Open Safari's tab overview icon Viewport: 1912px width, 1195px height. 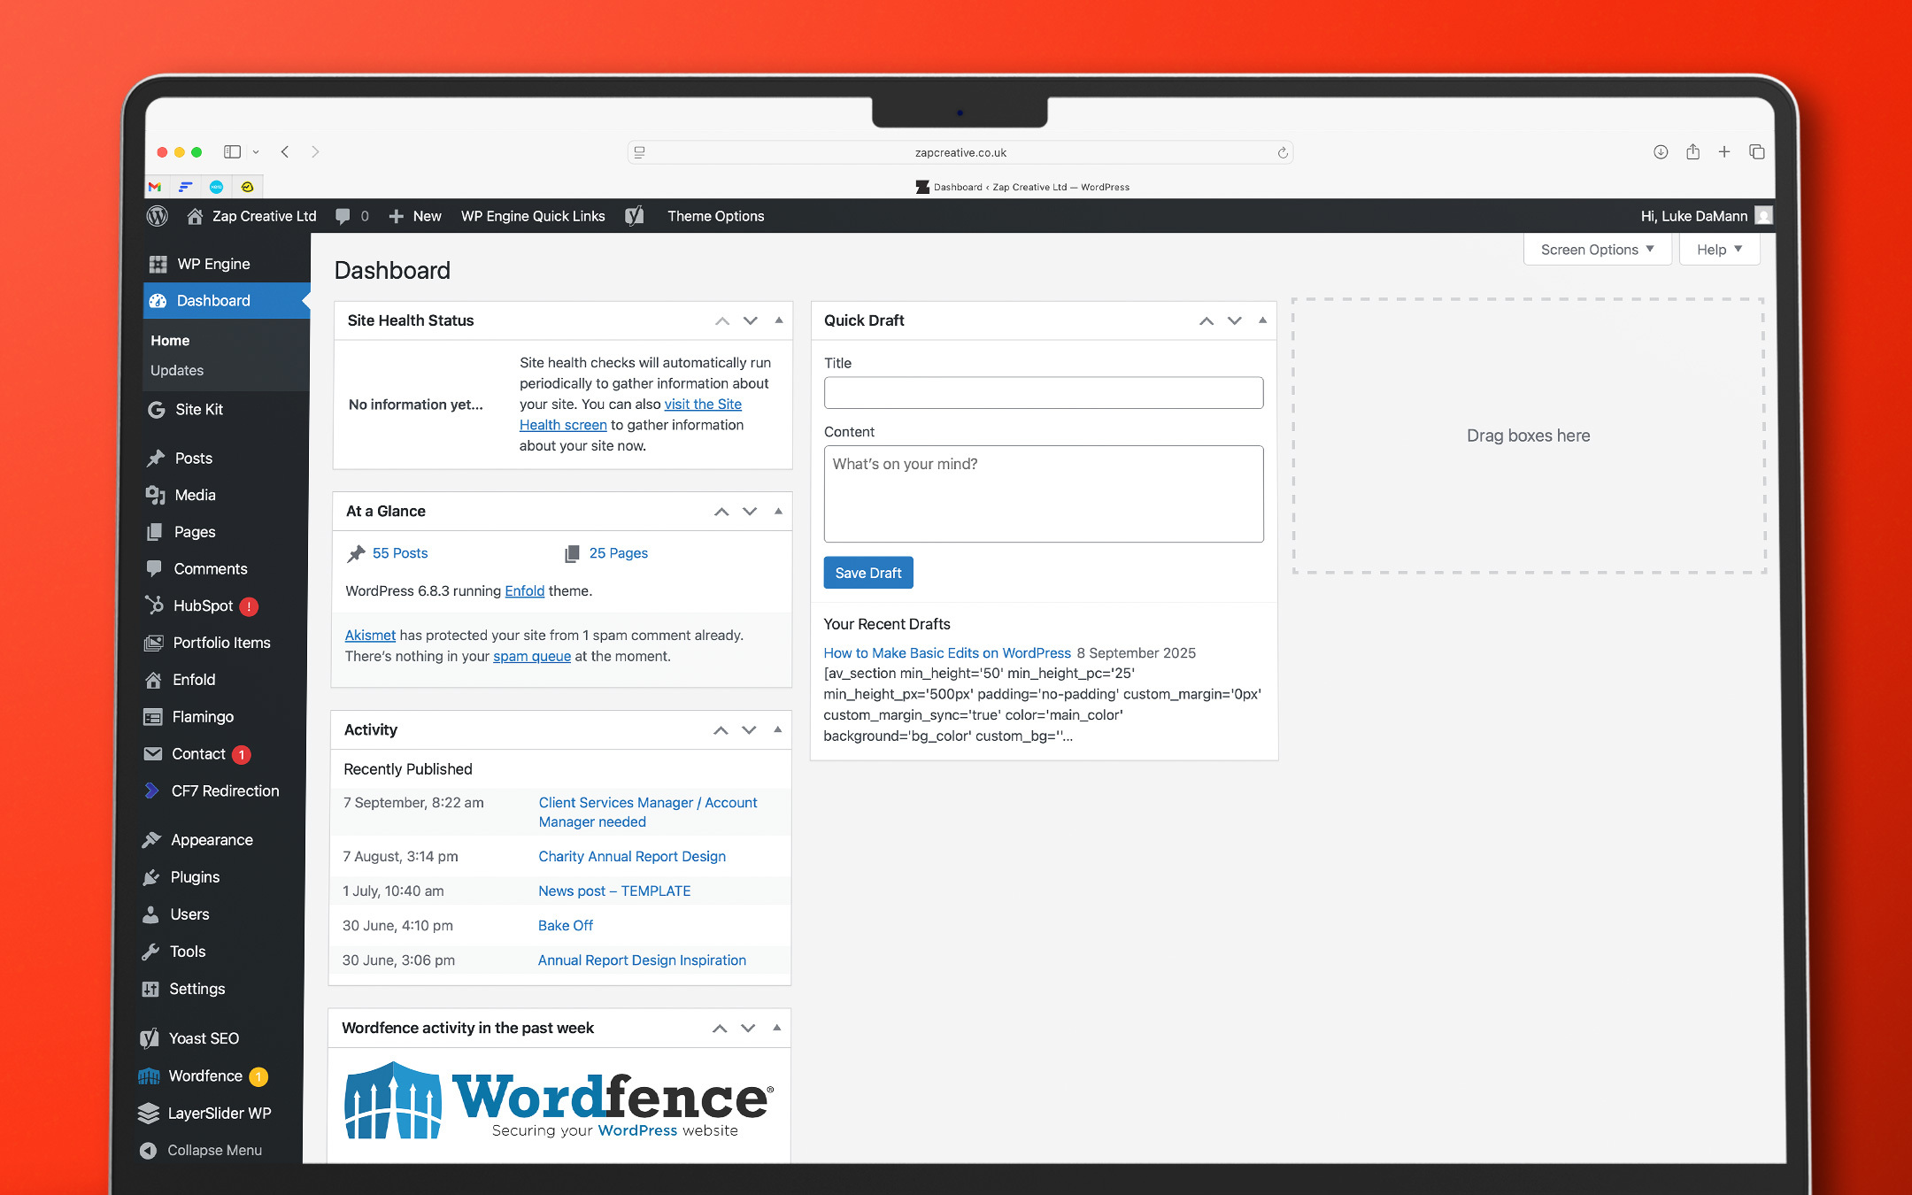tap(1757, 151)
